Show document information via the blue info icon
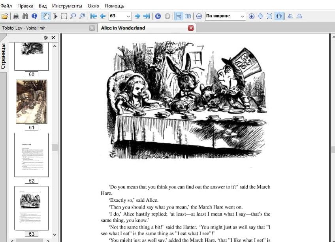Viewport: 335px width, 242px height. pos(34,16)
